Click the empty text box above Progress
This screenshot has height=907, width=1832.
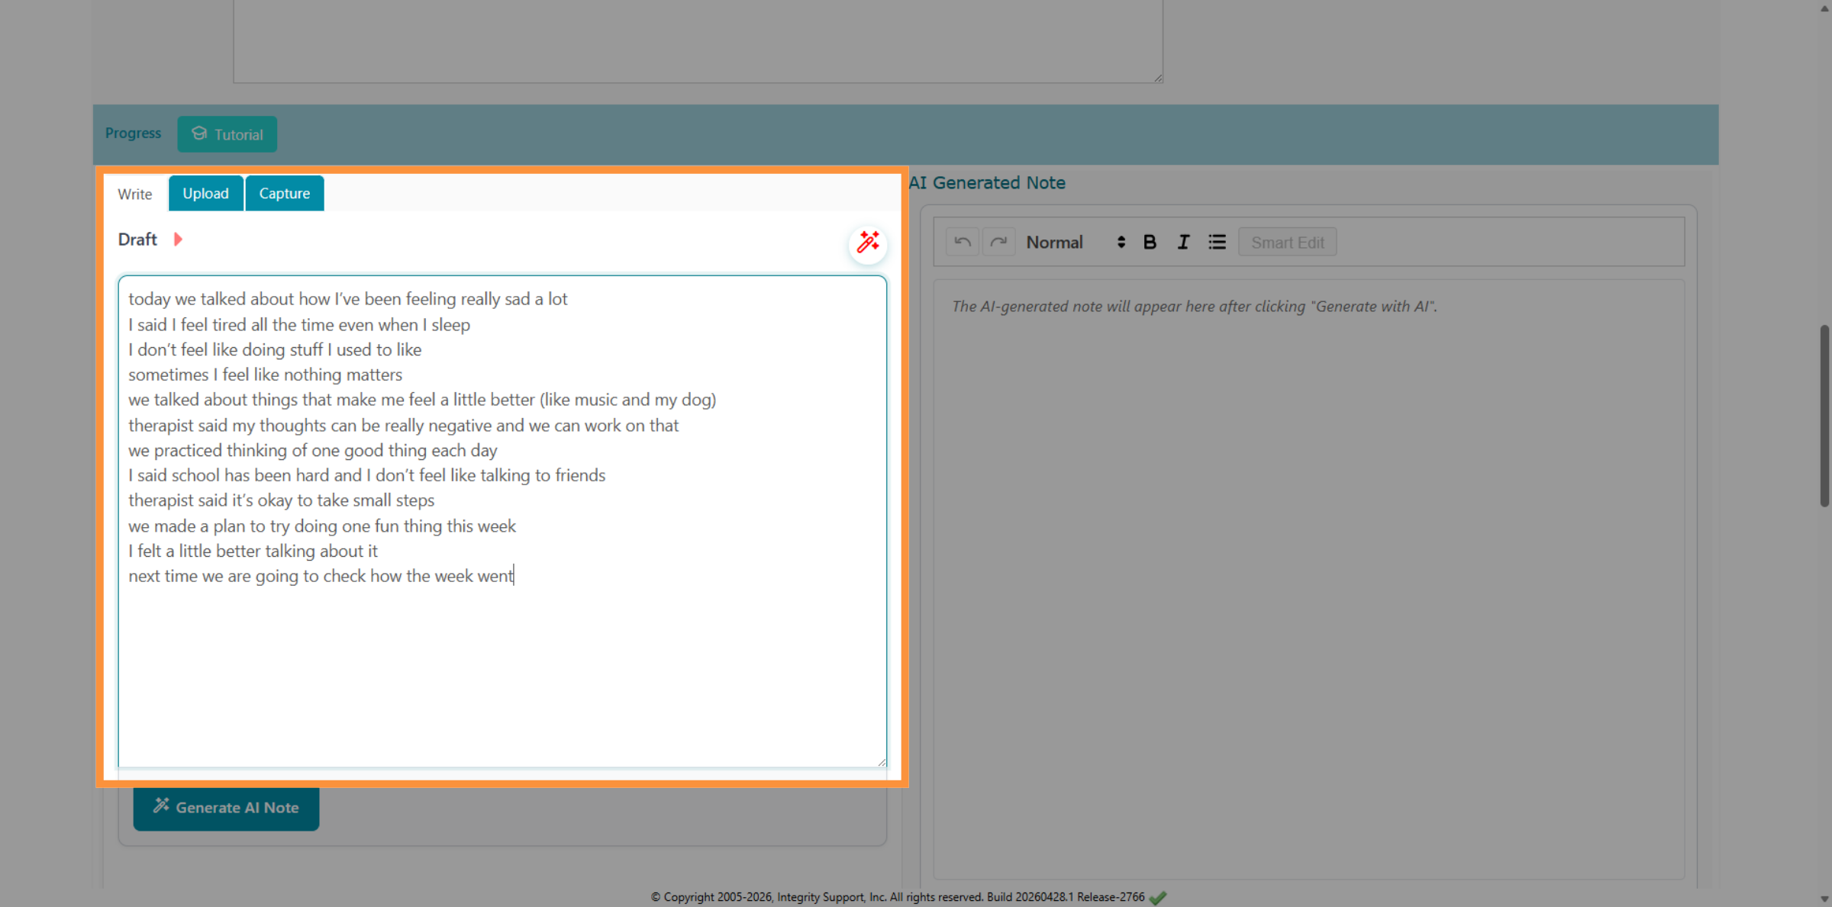click(698, 41)
